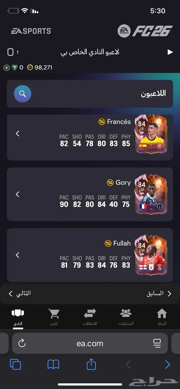Image resolution: width=180 pixels, height=389 pixels.
Task: Add FC Points with plus icon
Action: point(6,68)
